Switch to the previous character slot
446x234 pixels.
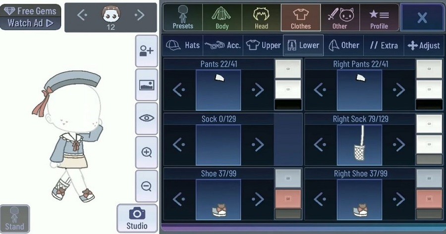82,15
